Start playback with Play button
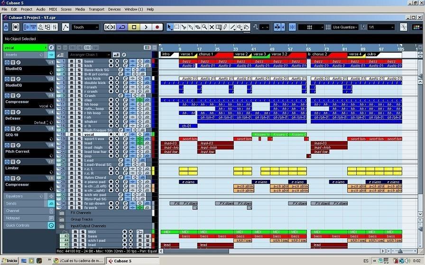The image size is (425, 265). [146, 27]
